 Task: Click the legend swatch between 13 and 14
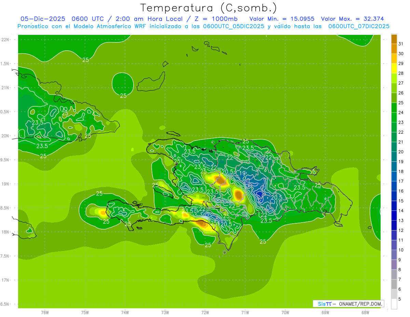(394, 216)
